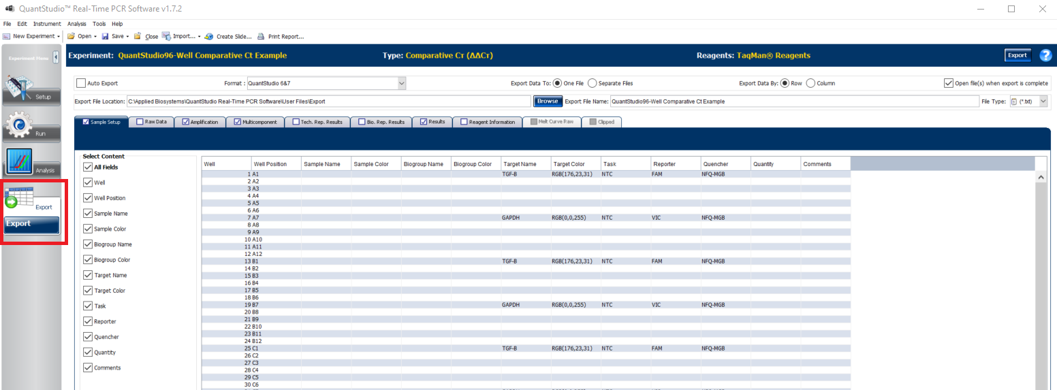Click the Browse button
Viewport: 1057px width, 390px height.
coord(548,101)
